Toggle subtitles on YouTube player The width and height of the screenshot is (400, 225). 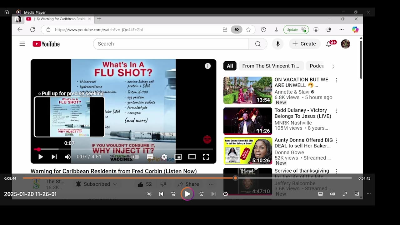pos(150,157)
